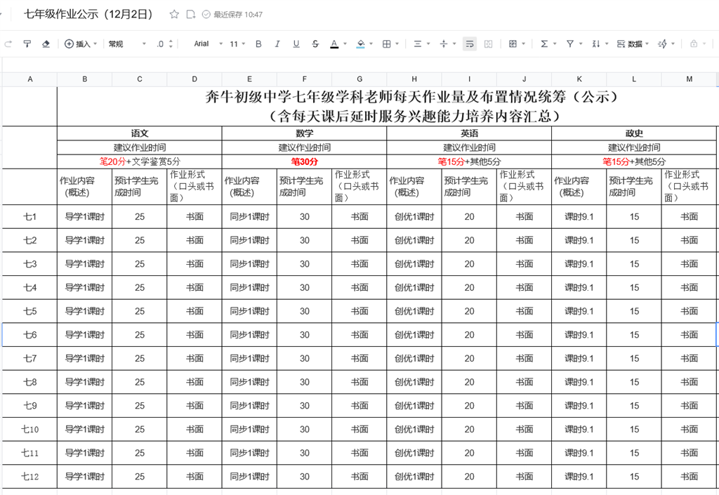Toggle italic formatting

277,44
